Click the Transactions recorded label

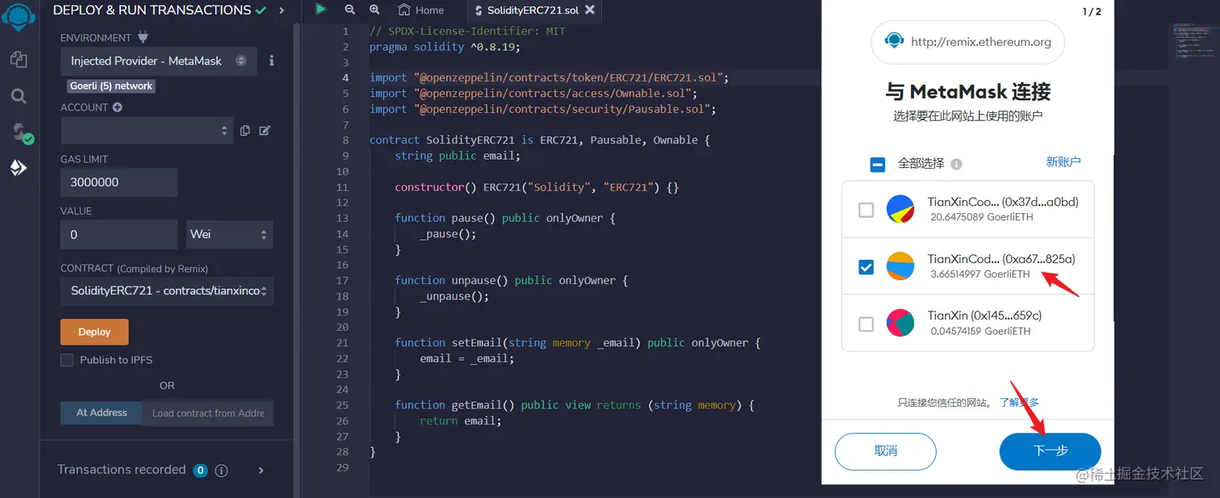tap(121, 470)
